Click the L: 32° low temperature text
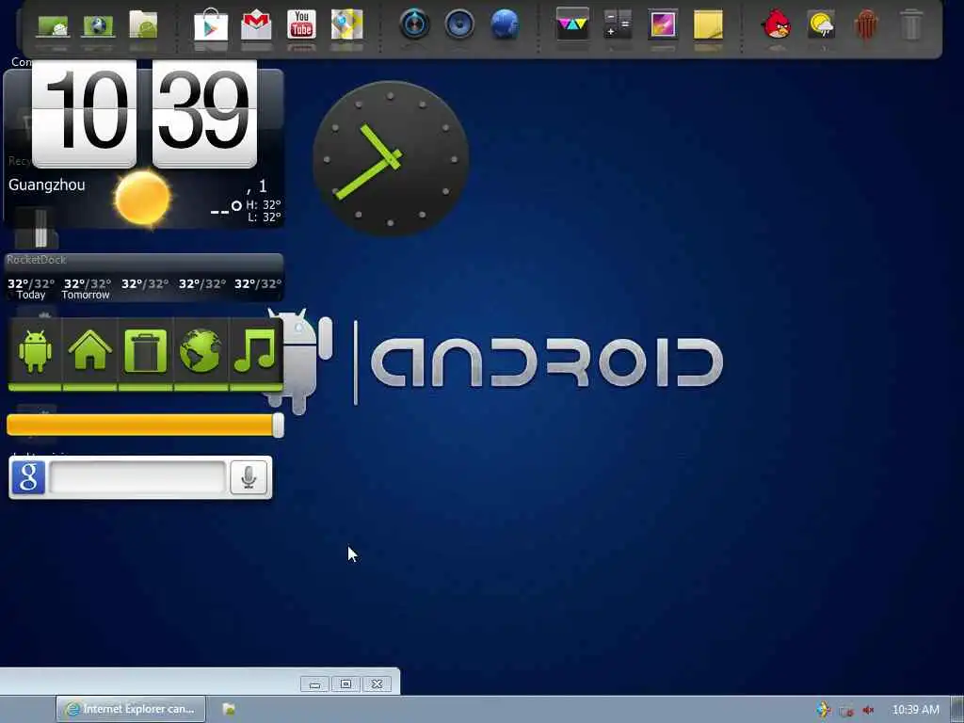This screenshot has width=964, height=723. click(x=265, y=217)
